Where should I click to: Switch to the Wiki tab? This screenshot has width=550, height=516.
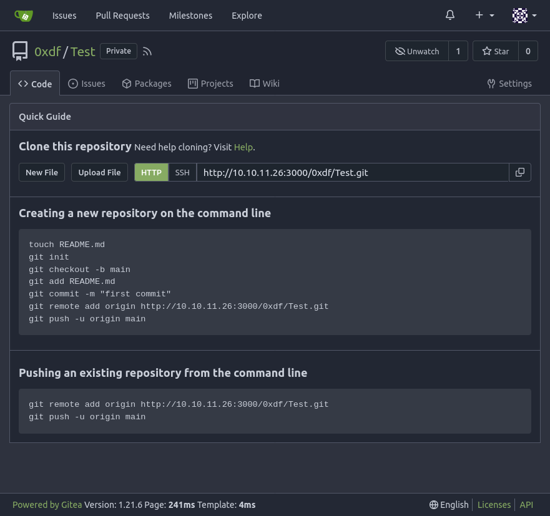[x=265, y=84]
